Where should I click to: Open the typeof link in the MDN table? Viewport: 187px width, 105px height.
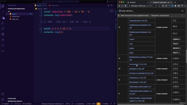[x=132, y=39]
